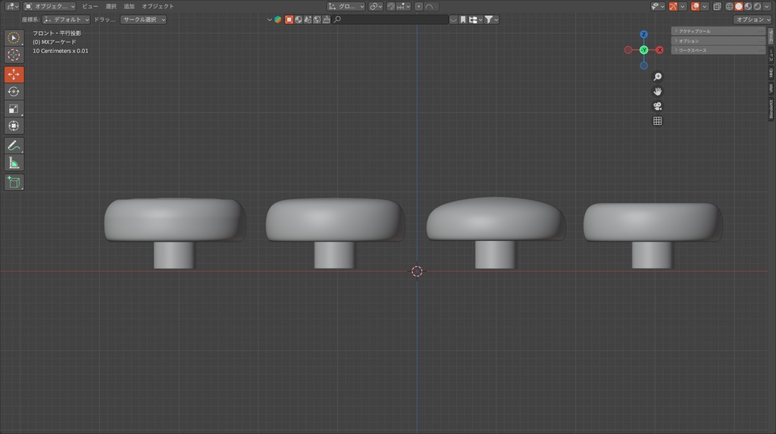Select the materials sphere asset type icon
This screenshot has width=776, height=434.
tap(299, 19)
